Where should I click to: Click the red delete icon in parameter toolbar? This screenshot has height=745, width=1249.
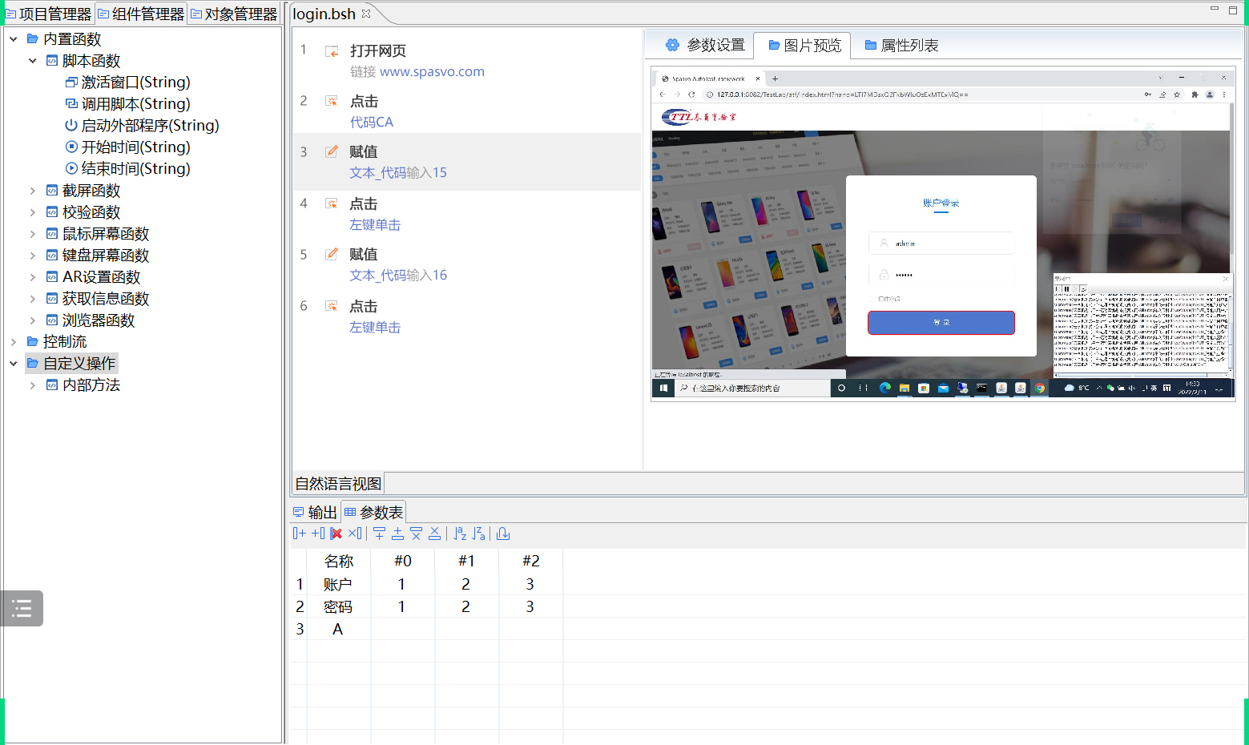336,534
